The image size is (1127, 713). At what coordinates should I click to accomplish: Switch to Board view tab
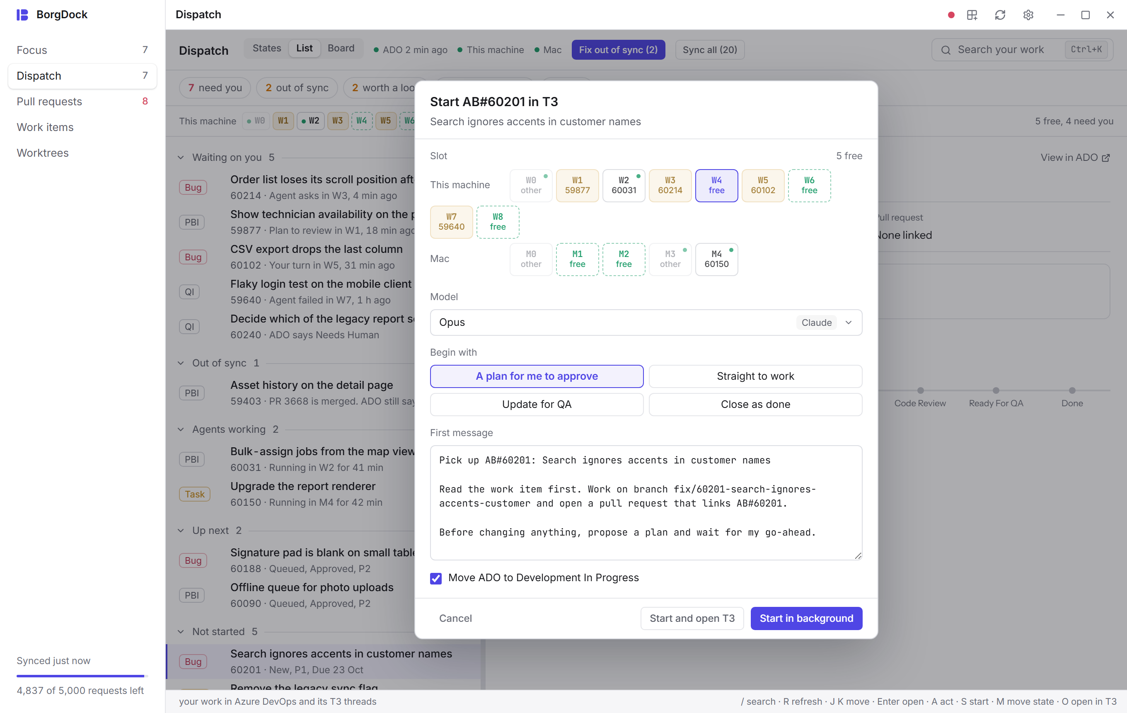pos(341,49)
